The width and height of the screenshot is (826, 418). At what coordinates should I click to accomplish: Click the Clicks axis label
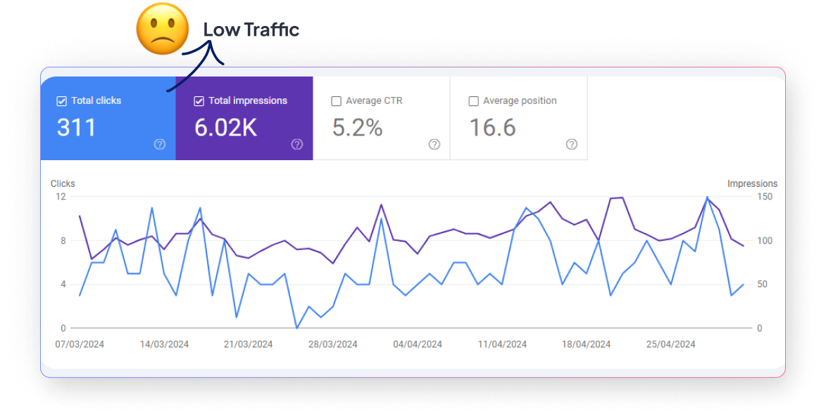63,183
